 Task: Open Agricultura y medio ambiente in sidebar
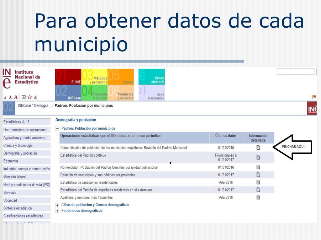click(x=27, y=138)
